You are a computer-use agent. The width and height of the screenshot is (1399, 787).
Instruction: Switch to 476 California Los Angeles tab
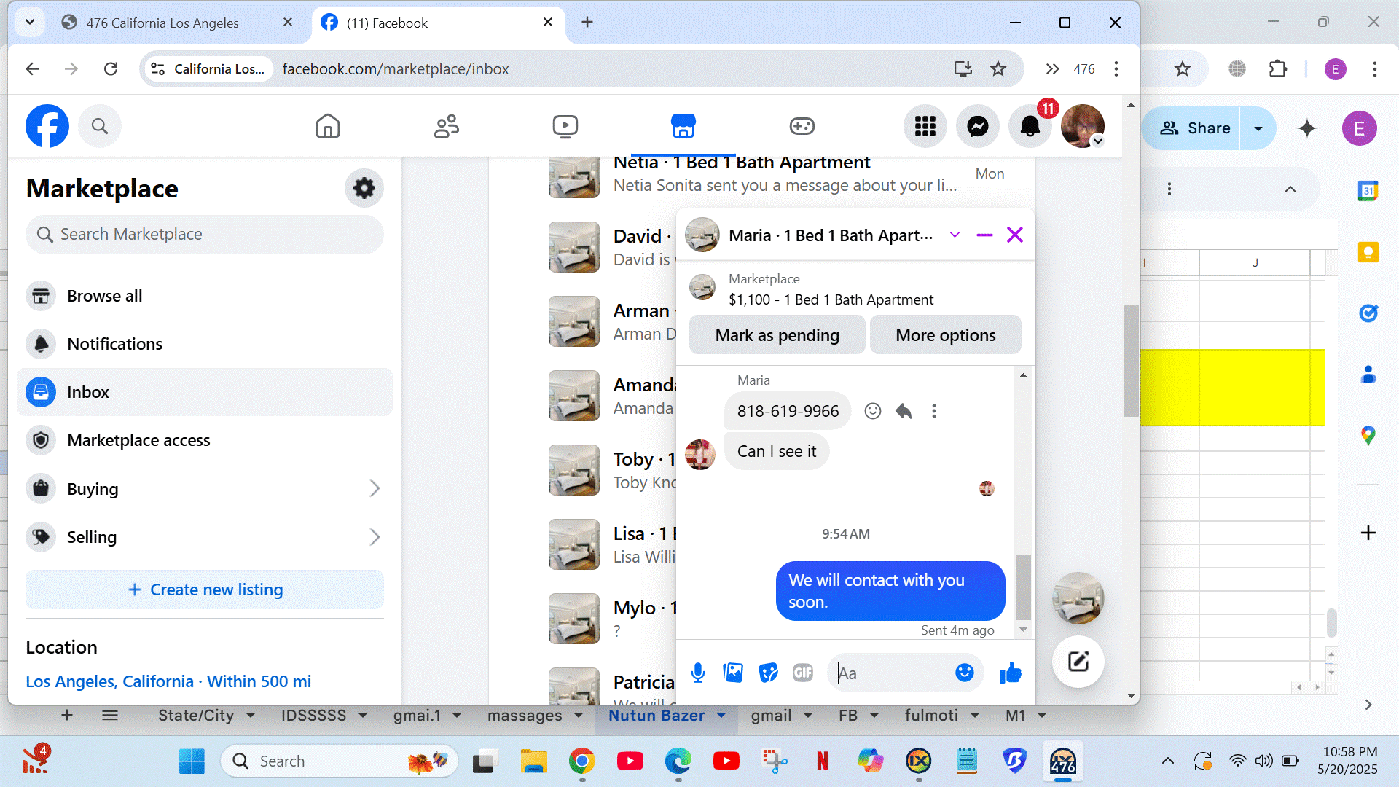pyautogui.click(x=162, y=23)
